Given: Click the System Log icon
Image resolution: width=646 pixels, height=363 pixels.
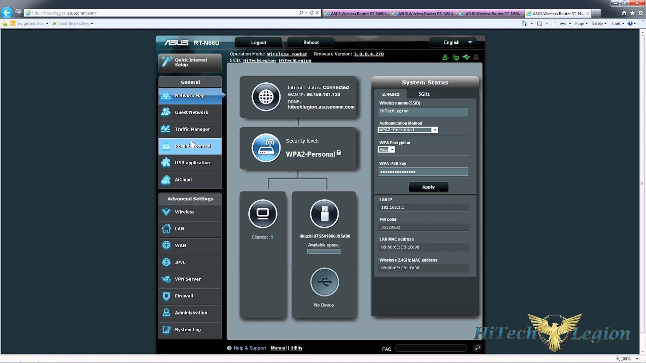Looking at the screenshot, I should point(166,330).
